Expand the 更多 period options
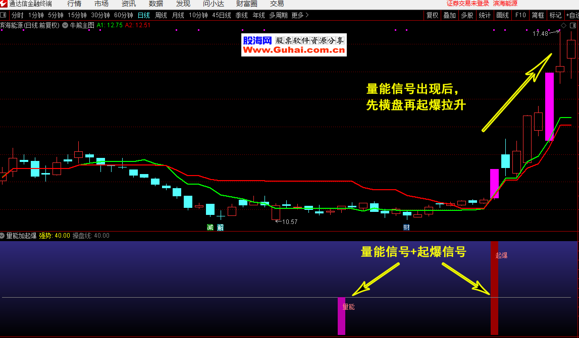This screenshot has height=338, width=579. [x=300, y=15]
